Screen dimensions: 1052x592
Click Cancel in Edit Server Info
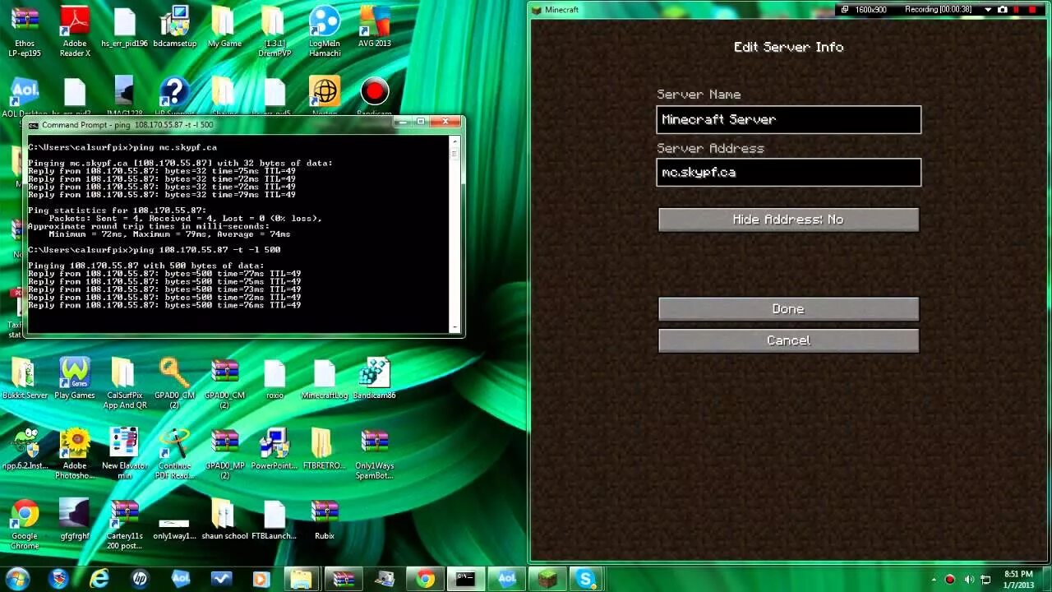[788, 340]
